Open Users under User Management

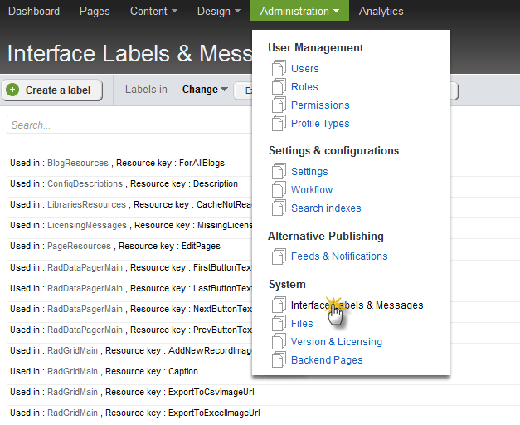point(304,68)
